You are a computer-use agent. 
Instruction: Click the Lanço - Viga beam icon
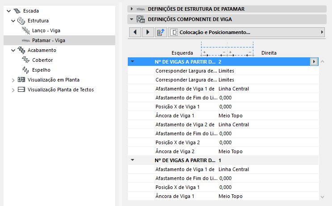coord(26,30)
